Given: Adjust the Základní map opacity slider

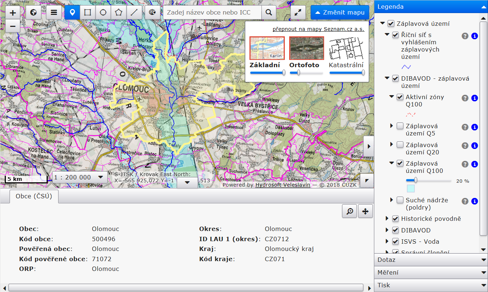Looking at the screenshot, I should (267, 73).
